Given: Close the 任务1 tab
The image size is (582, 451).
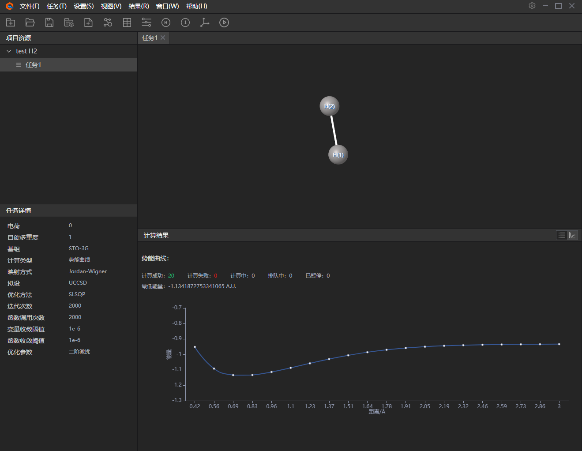Looking at the screenshot, I should tap(163, 38).
